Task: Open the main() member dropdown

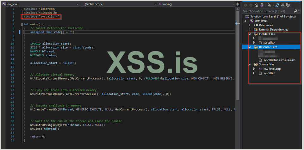Action: [234, 4]
